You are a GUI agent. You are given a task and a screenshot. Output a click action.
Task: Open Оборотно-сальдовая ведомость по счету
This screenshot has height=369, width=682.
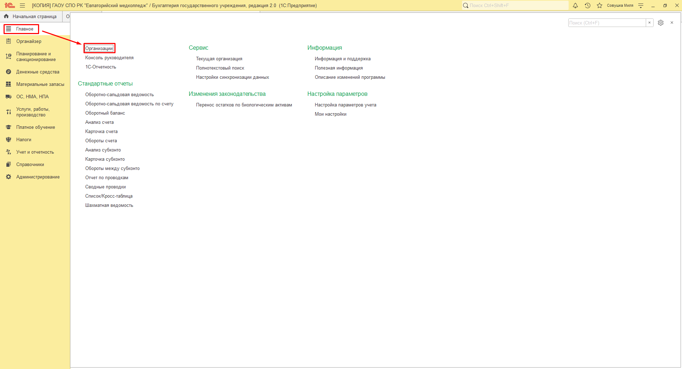(129, 104)
